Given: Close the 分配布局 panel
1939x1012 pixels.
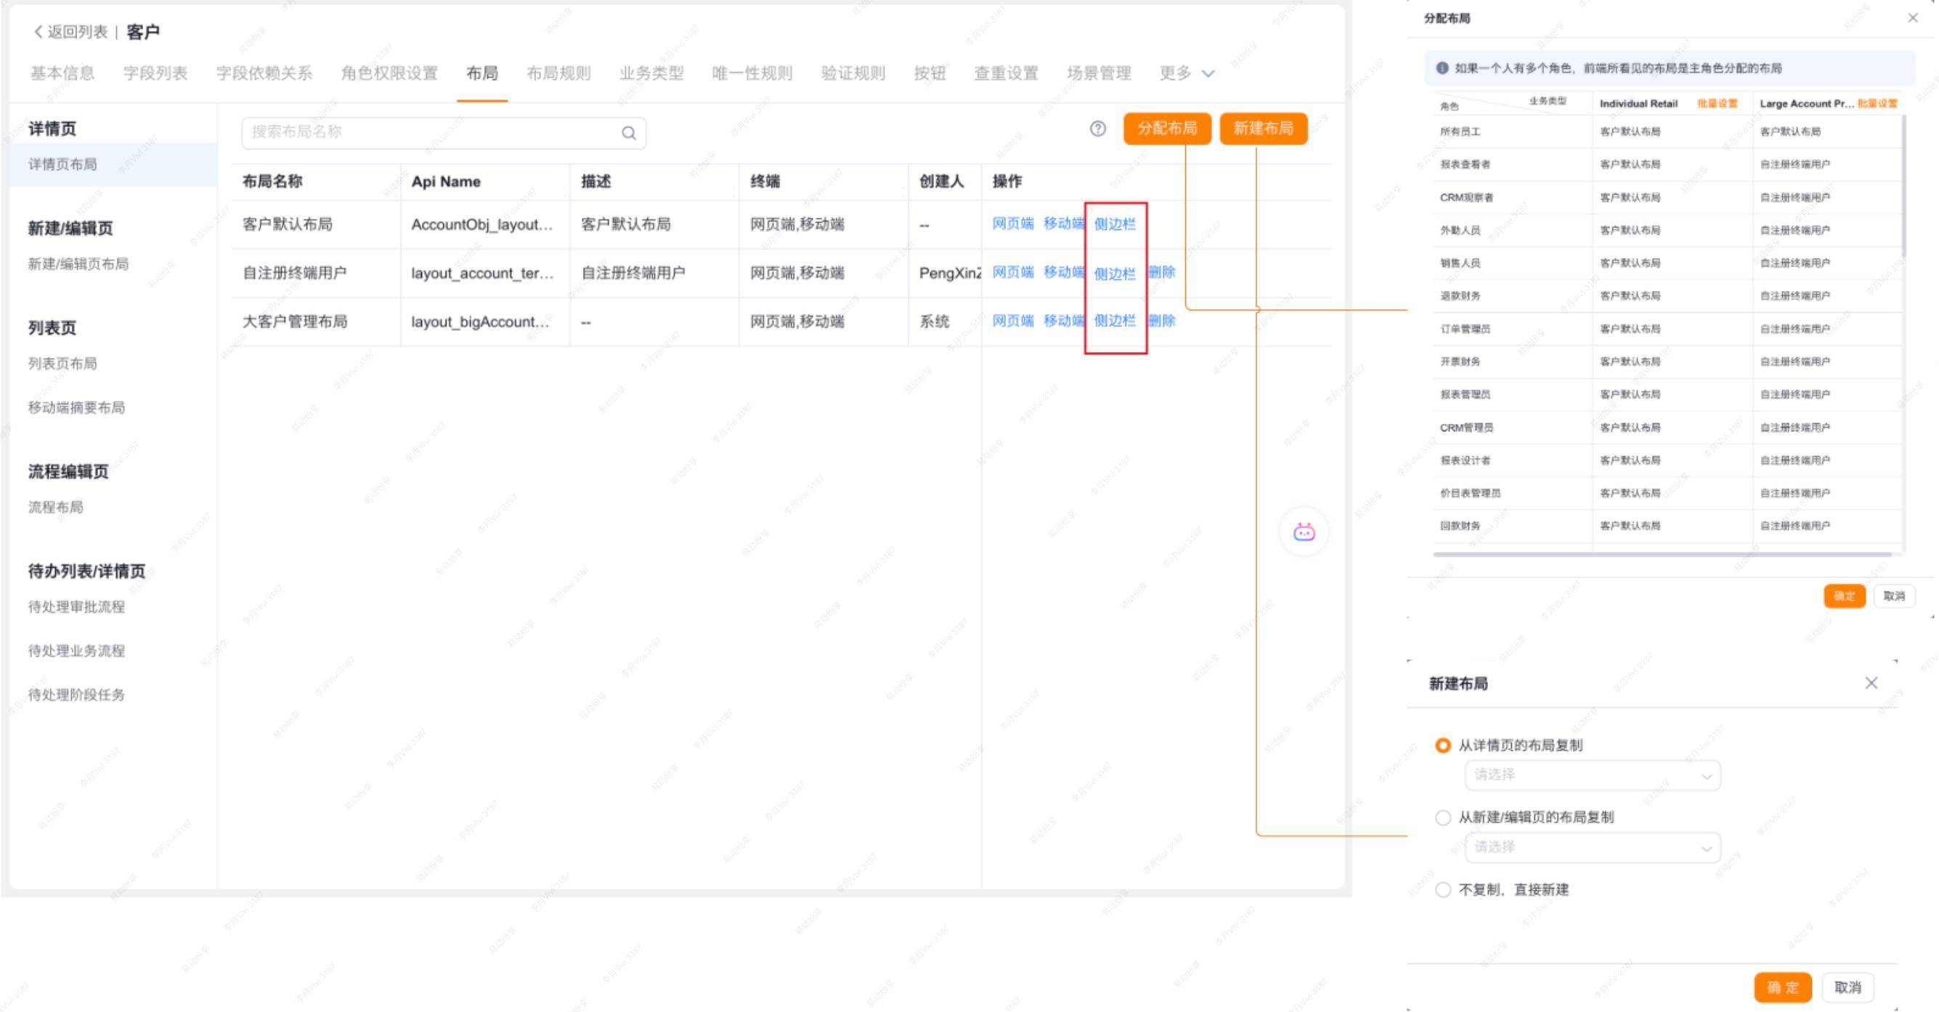Looking at the screenshot, I should click(x=1912, y=18).
